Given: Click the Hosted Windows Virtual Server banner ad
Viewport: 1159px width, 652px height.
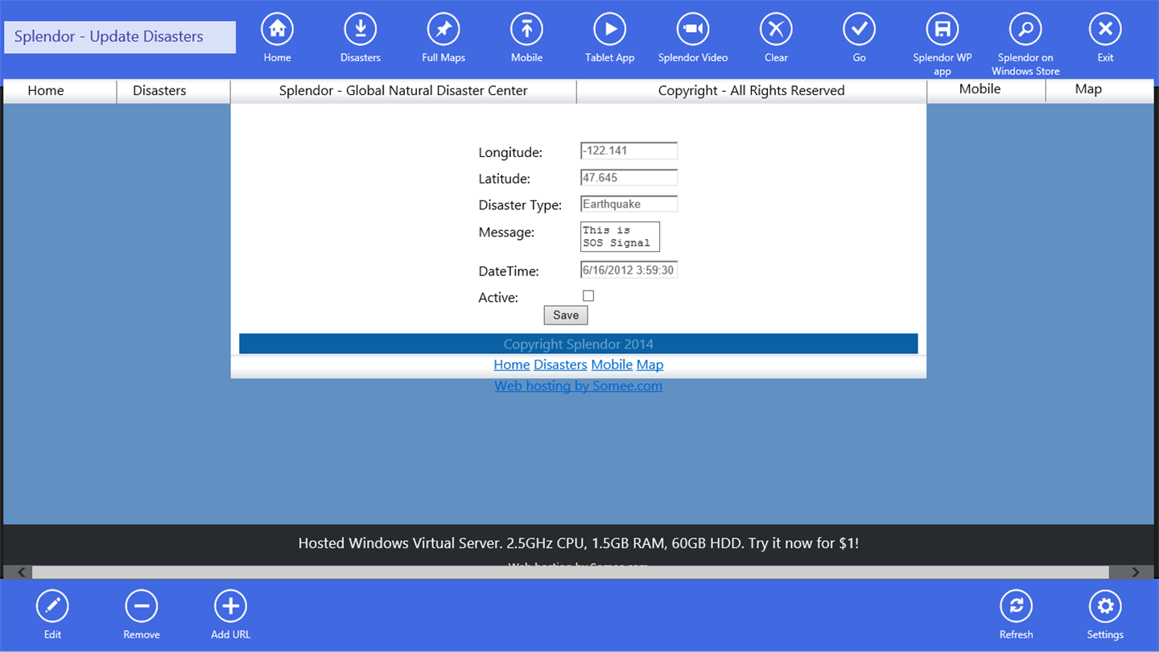Looking at the screenshot, I should click(x=579, y=543).
